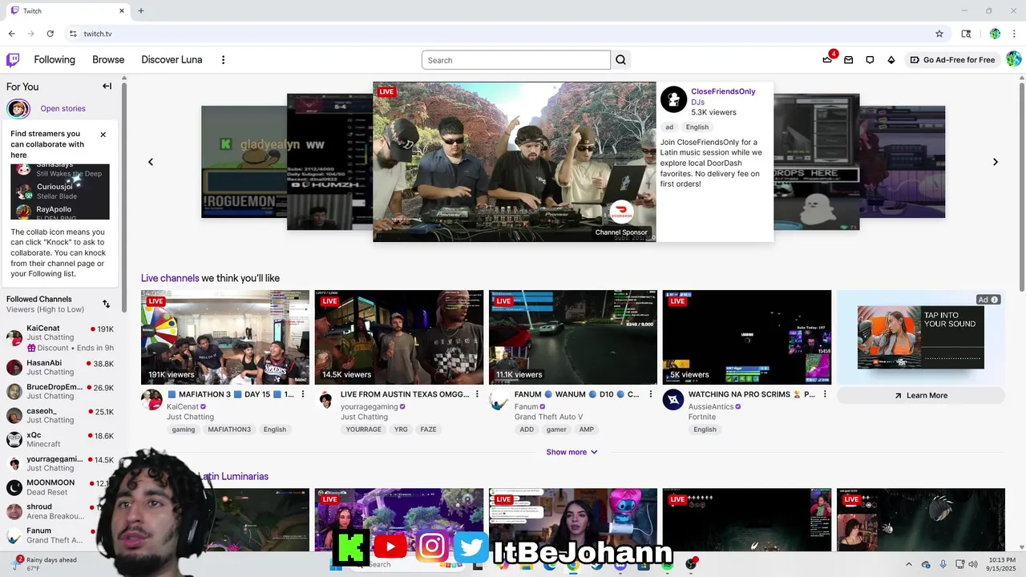Play the featured CloseFriendsOnly live video

pyautogui.click(x=514, y=162)
